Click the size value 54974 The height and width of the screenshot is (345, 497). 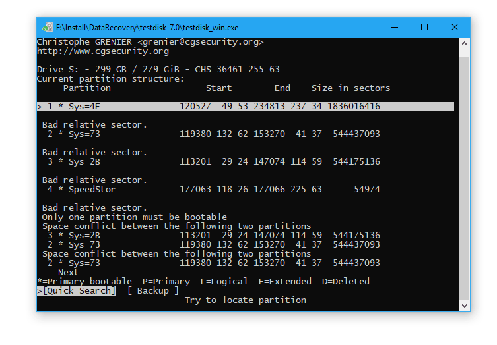367,190
